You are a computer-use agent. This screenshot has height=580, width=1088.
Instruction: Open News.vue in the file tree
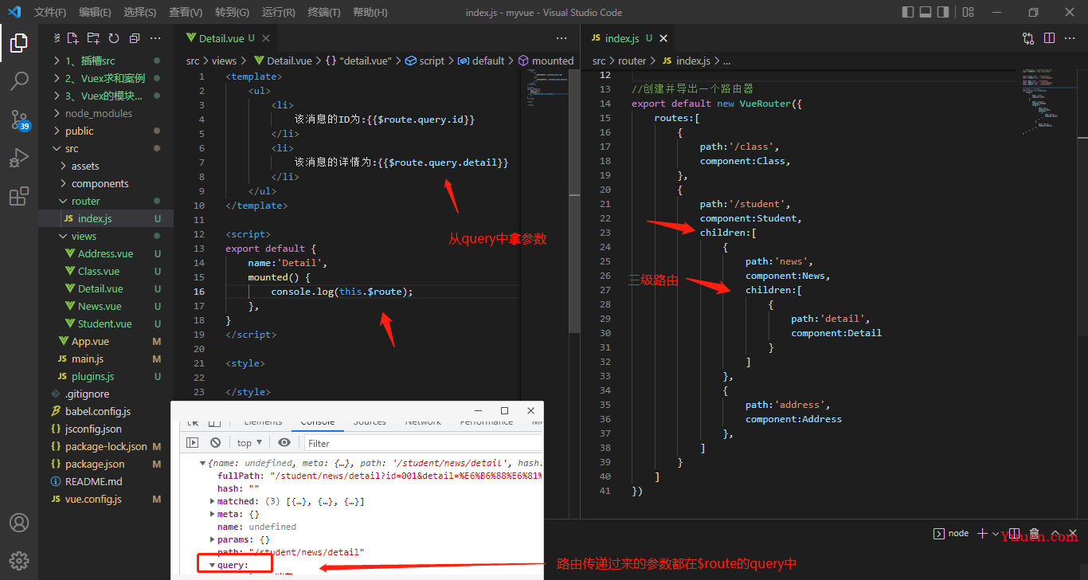pos(106,306)
